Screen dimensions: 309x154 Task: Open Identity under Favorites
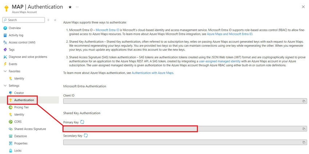(19, 78)
